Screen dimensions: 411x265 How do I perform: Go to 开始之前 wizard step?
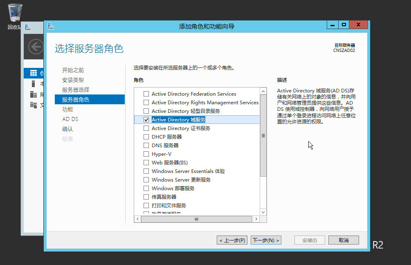click(73, 70)
